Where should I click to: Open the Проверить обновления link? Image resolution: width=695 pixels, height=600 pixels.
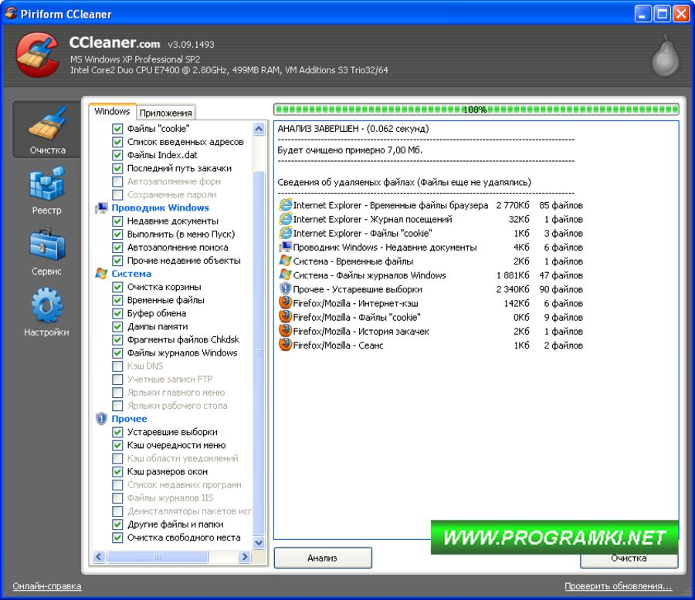pos(618,586)
